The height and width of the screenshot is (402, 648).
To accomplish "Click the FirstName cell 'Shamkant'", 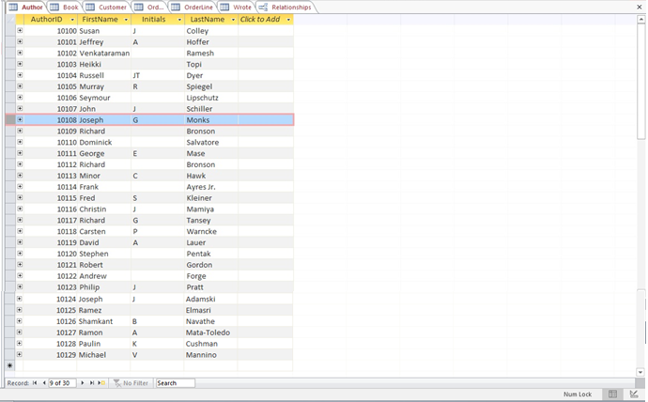I will click(x=103, y=321).
